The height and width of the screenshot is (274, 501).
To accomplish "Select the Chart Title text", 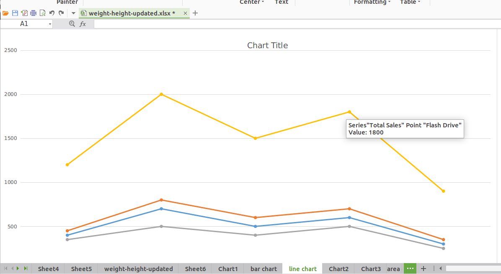I will pyautogui.click(x=267, y=45).
